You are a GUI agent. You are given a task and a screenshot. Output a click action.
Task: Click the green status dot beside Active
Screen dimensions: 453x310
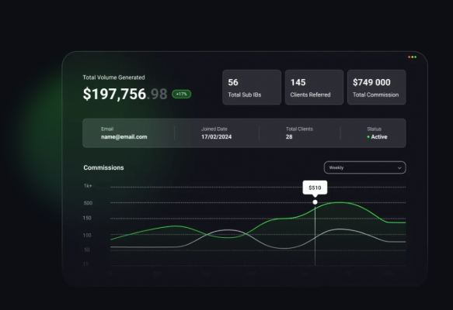coord(368,137)
